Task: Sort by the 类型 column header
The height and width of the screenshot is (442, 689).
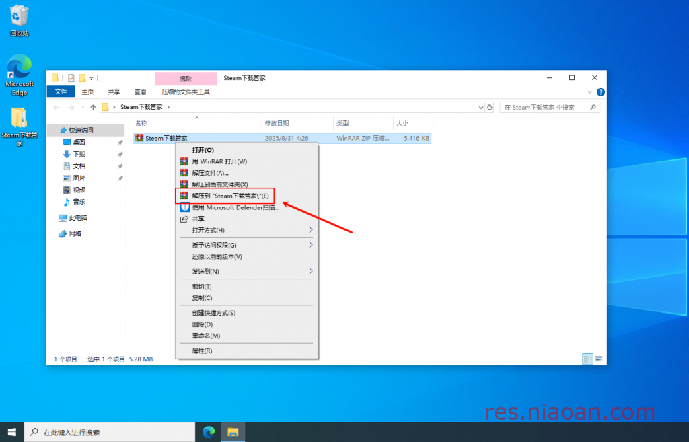Action: coord(363,123)
